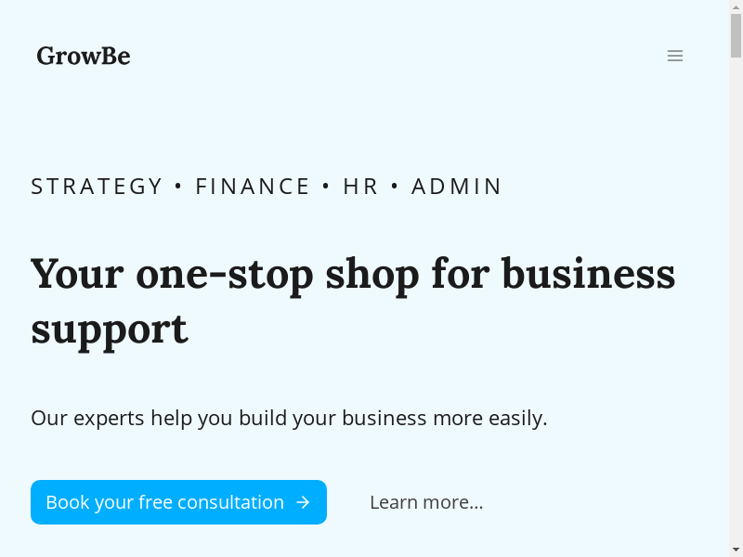Viewport: 743px width, 557px height.
Task: Click the vertical scrollbar thumb
Action: (x=736, y=35)
